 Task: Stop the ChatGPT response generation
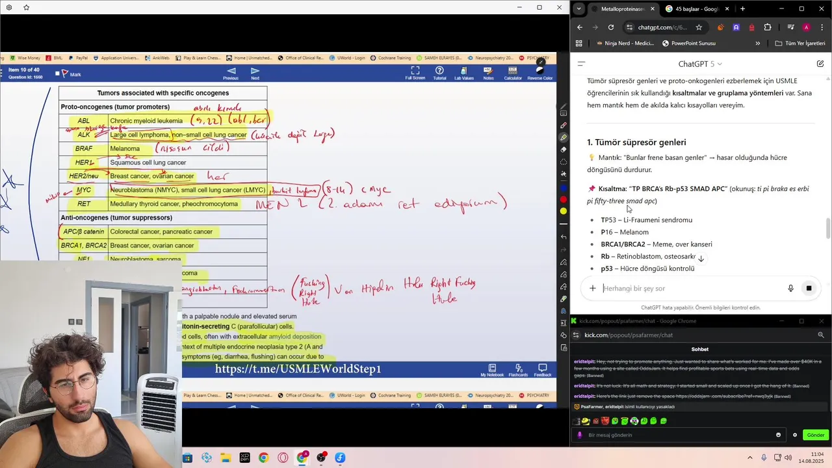(809, 288)
